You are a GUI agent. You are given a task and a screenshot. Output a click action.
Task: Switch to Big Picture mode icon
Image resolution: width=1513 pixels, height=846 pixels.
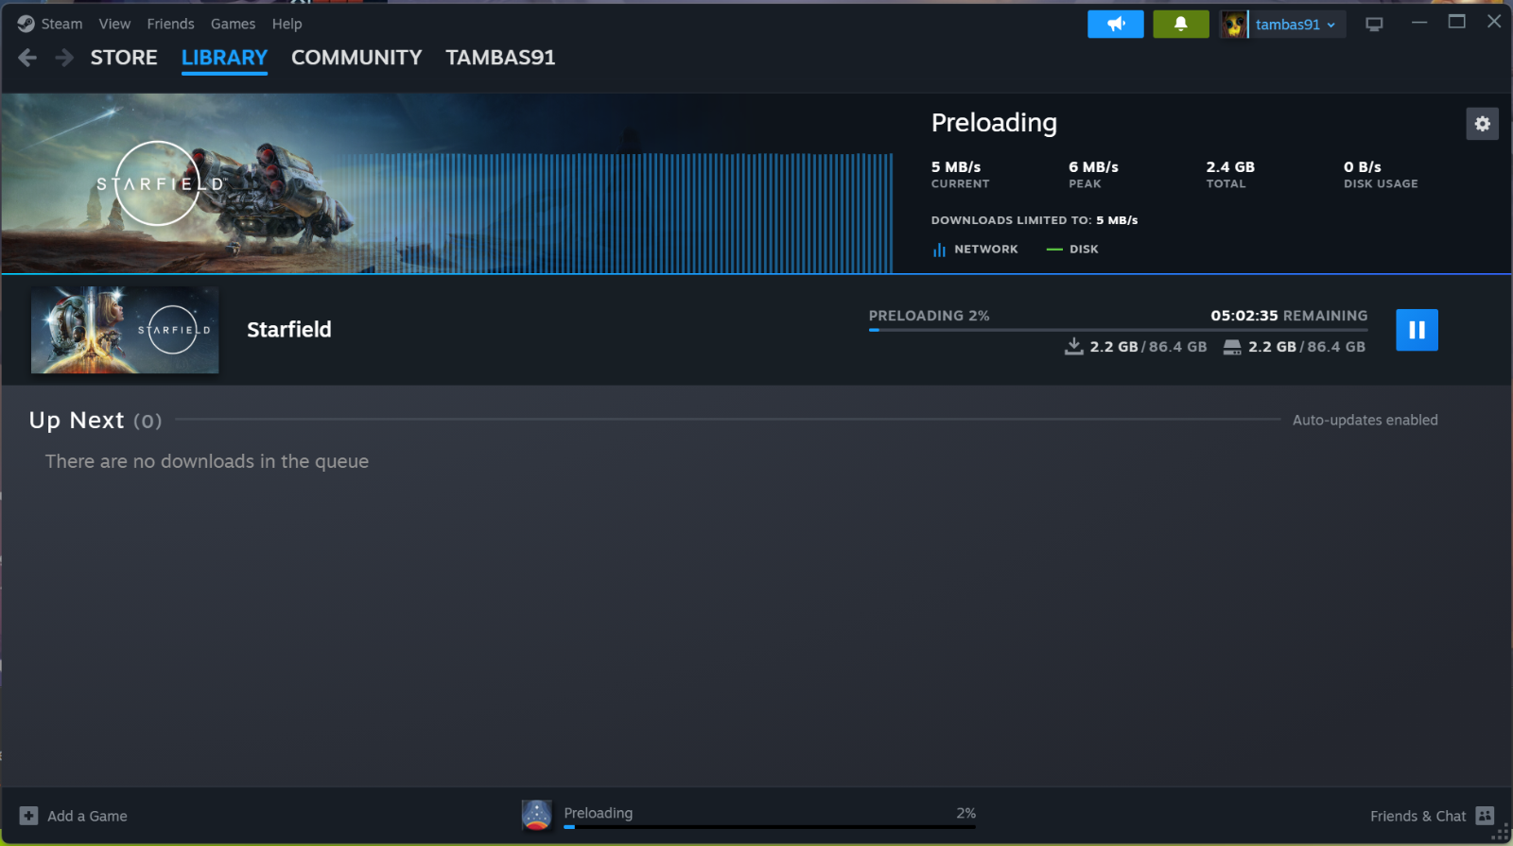pos(1374,25)
